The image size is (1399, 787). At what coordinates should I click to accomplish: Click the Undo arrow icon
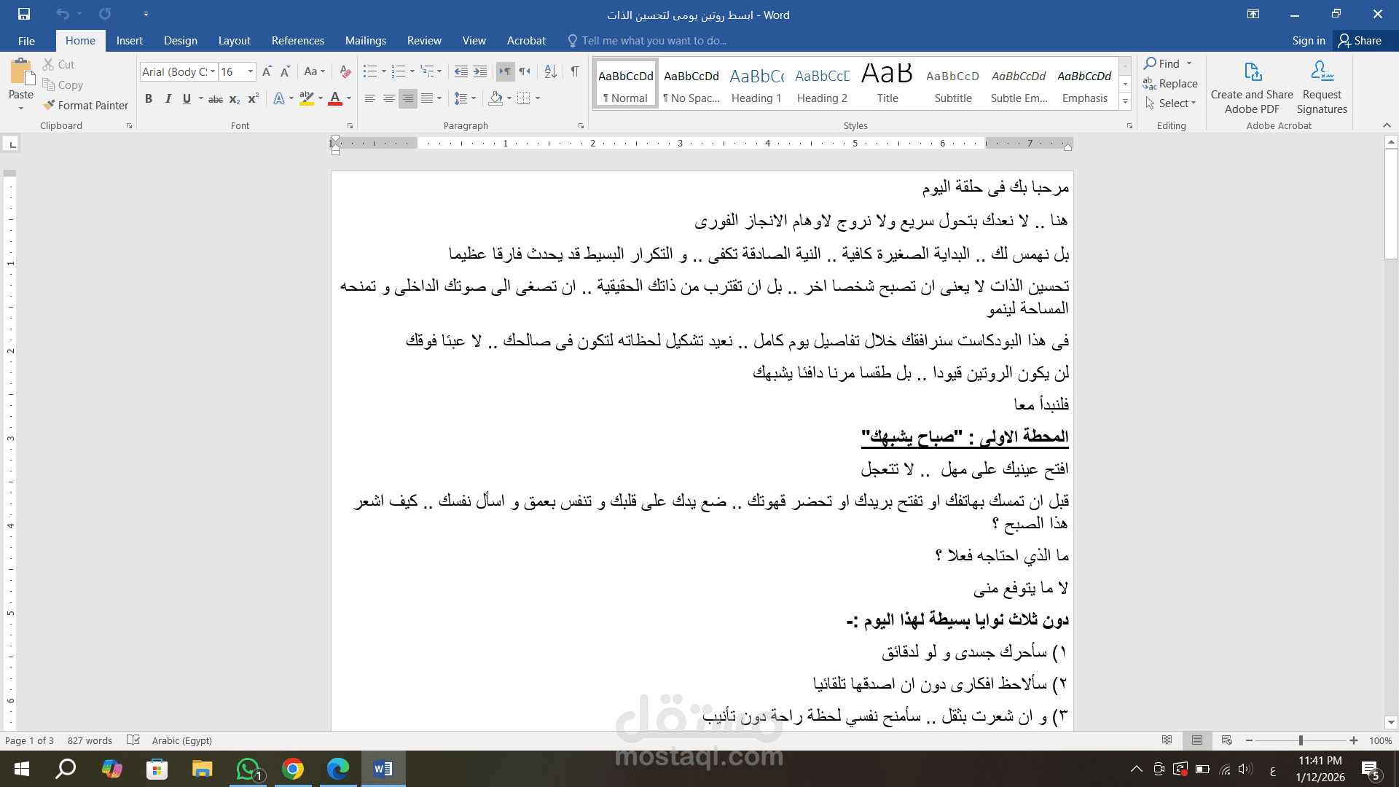pos(63,14)
